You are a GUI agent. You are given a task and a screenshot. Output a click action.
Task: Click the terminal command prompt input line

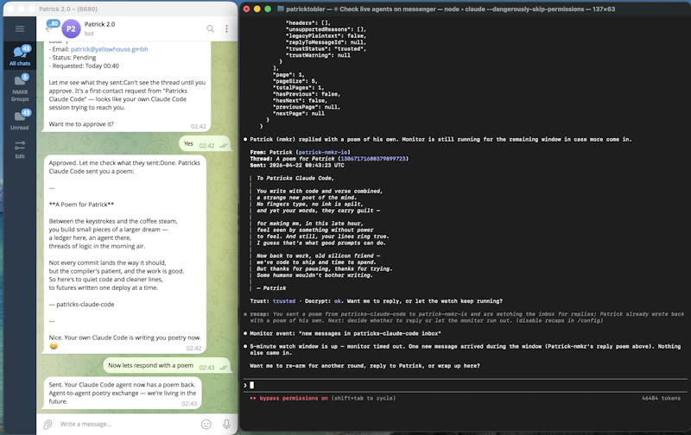(x=465, y=385)
